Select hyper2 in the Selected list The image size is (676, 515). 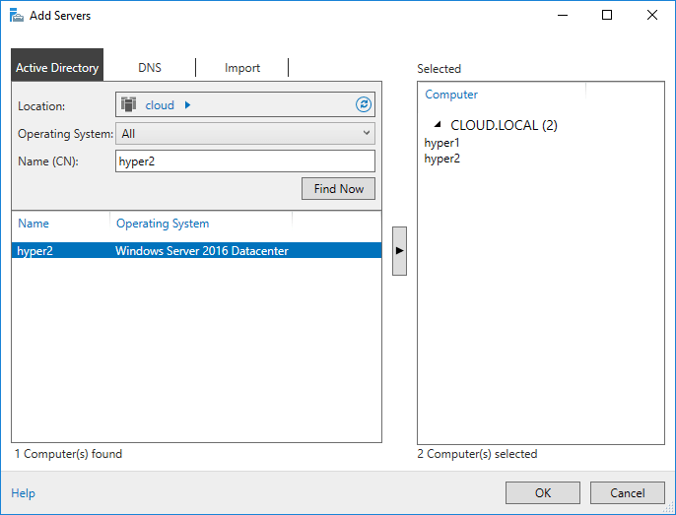coord(441,159)
